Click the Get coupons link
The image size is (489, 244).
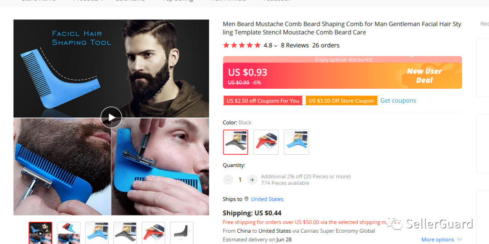click(398, 100)
